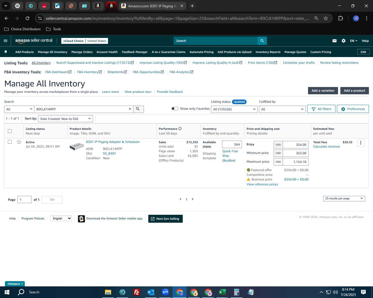
Task: Close the FEEDBACK tab
Action: point(22,284)
